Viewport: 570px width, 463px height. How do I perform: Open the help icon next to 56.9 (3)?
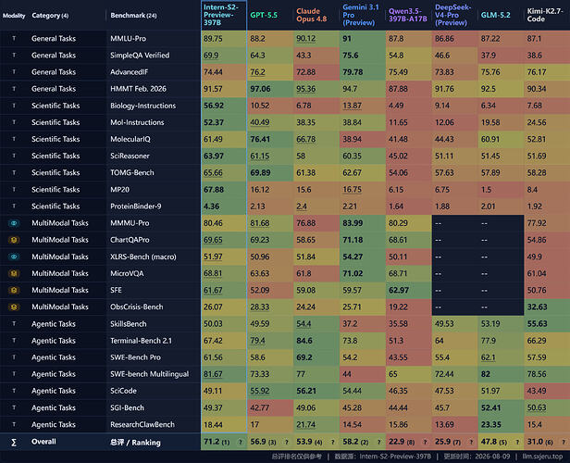point(287,443)
